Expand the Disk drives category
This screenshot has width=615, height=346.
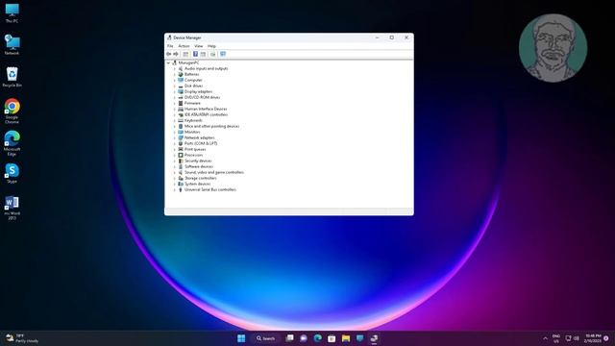pyautogui.click(x=175, y=86)
